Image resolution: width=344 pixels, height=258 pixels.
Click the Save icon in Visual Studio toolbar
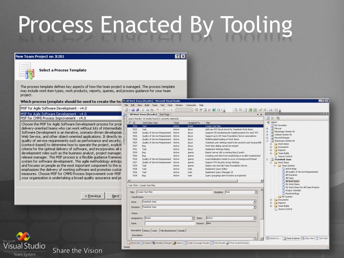click(133, 110)
